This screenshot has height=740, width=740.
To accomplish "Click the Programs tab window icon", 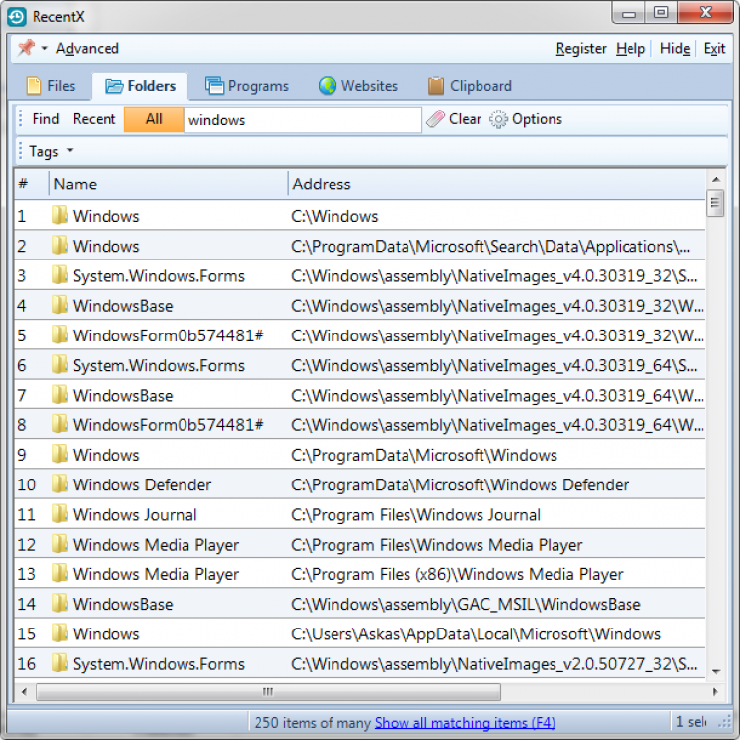I will click(214, 86).
